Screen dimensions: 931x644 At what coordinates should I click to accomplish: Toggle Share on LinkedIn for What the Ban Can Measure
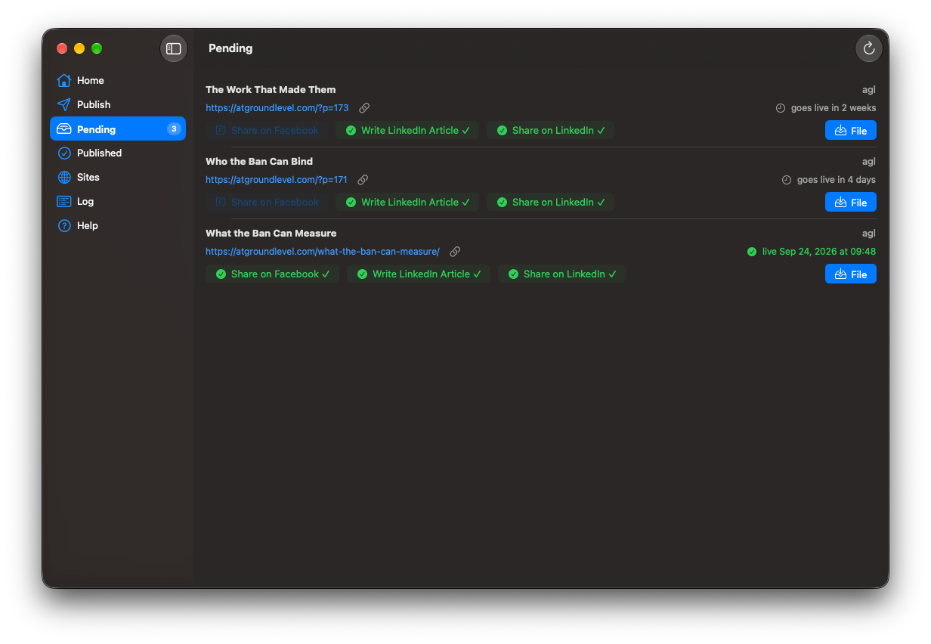tap(561, 274)
